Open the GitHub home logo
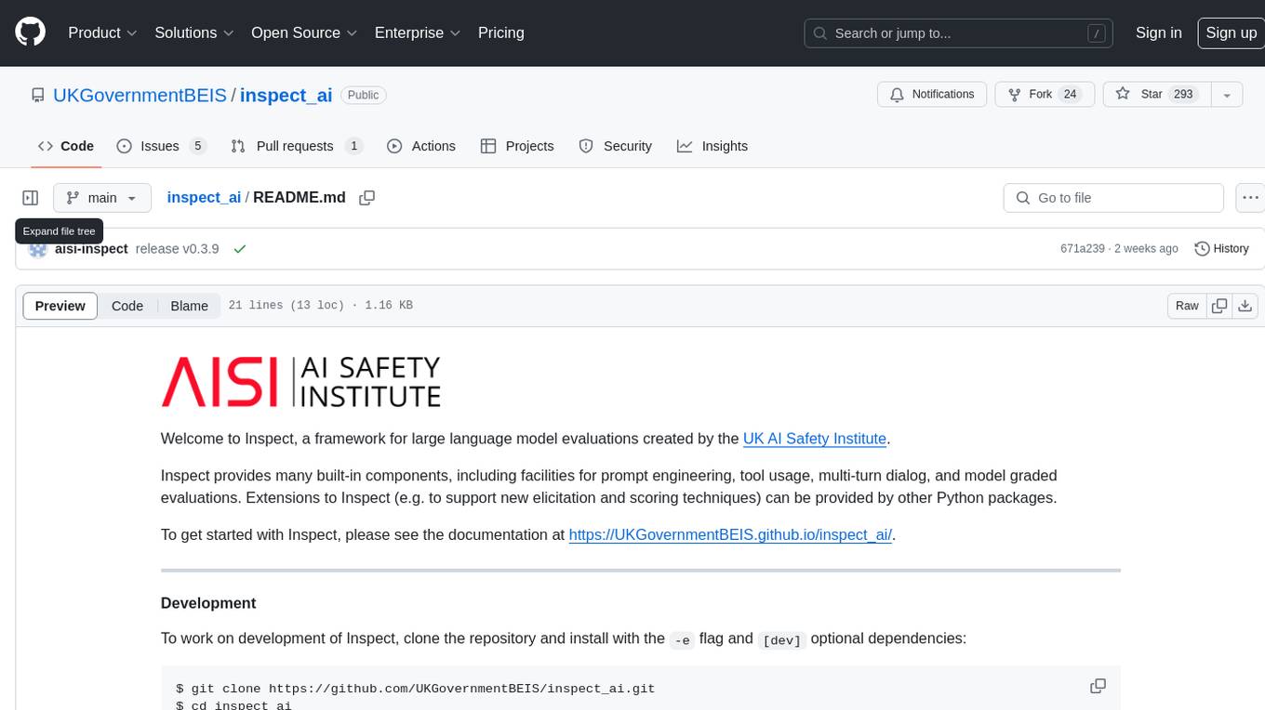The height and width of the screenshot is (710, 1265). click(x=30, y=33)
